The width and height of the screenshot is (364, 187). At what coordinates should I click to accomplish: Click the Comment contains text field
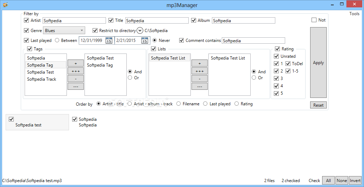pyautogui.click(x=253, y=40)
